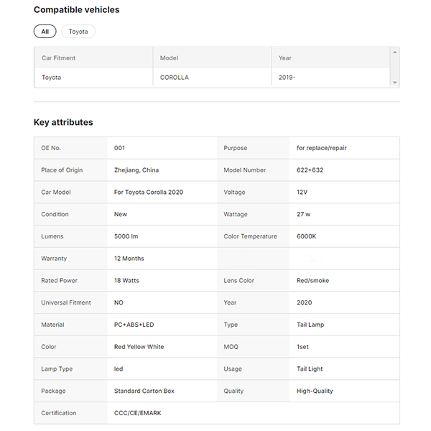Screen dimensions: 431x431
Task: Click the Model column header
Action: tap(170, 58)
